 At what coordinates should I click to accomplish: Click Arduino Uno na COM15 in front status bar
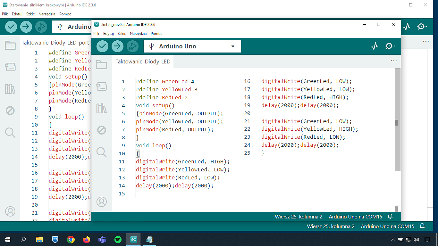[x=355, y=217]
